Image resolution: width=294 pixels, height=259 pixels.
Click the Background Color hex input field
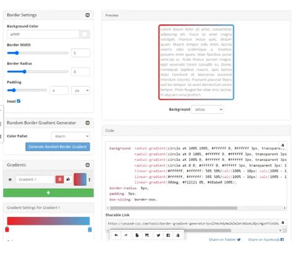[x=43, y=34]
